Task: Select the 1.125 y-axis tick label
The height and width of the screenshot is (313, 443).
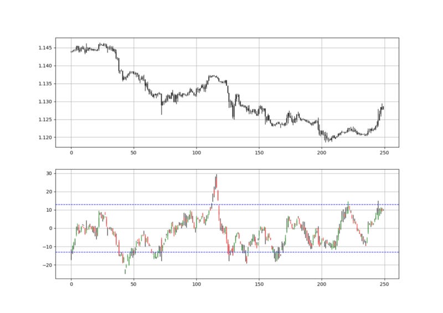Action: [45, 119]
